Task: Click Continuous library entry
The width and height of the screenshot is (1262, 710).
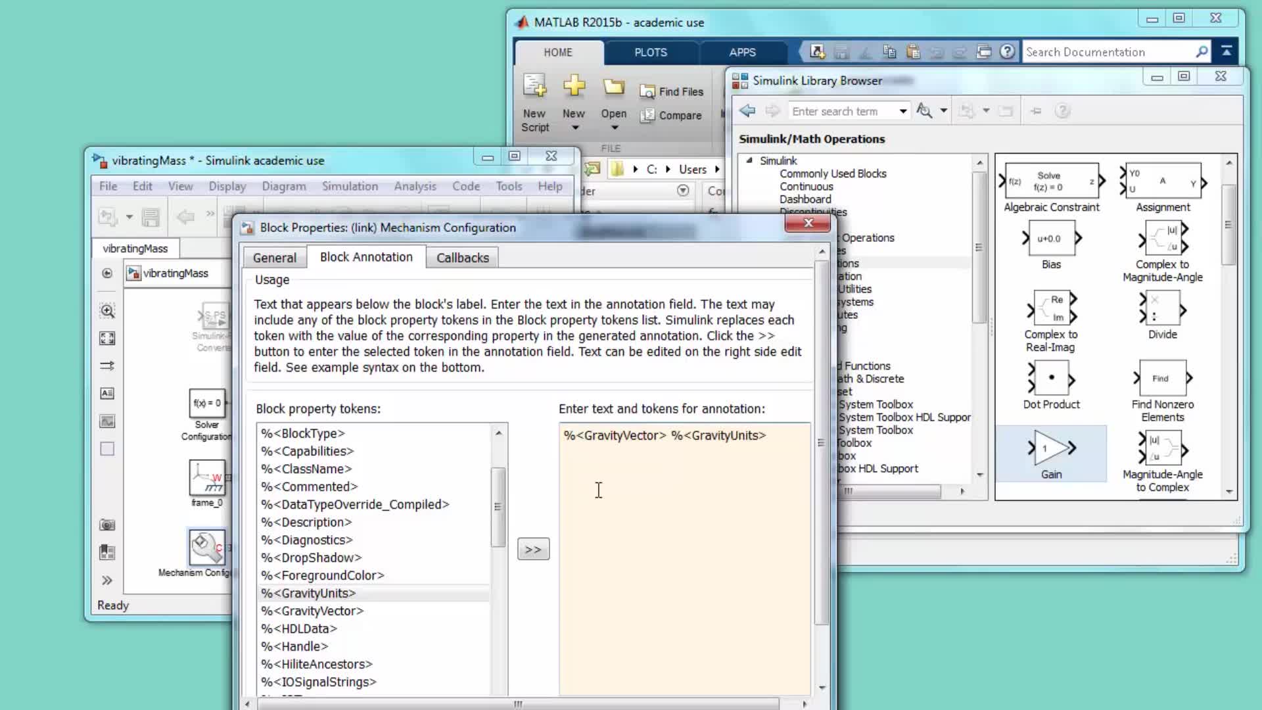Action: click(x=806, y=186)
